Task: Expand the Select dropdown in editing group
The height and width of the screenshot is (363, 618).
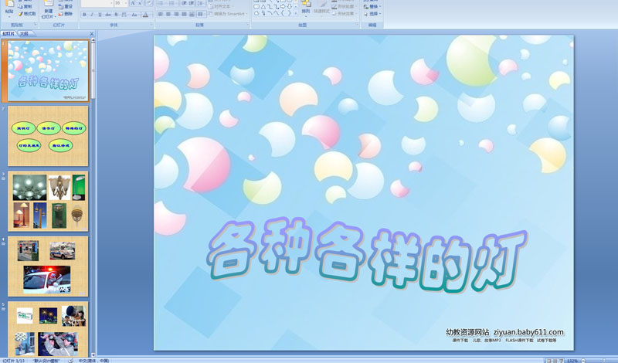Action: tap(374, 14)
